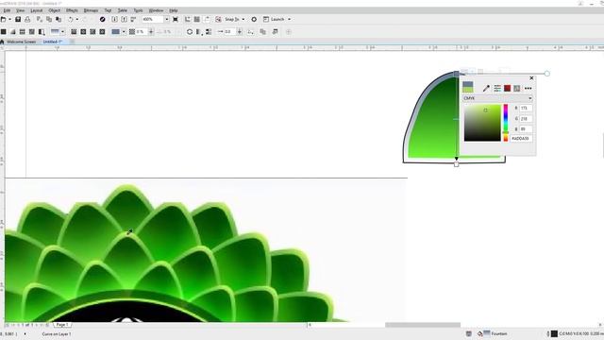Image resolution: width=604 pixels, height=340 pixels.
Task: Click the rainbow hue slider in popup
Action: 506,123
